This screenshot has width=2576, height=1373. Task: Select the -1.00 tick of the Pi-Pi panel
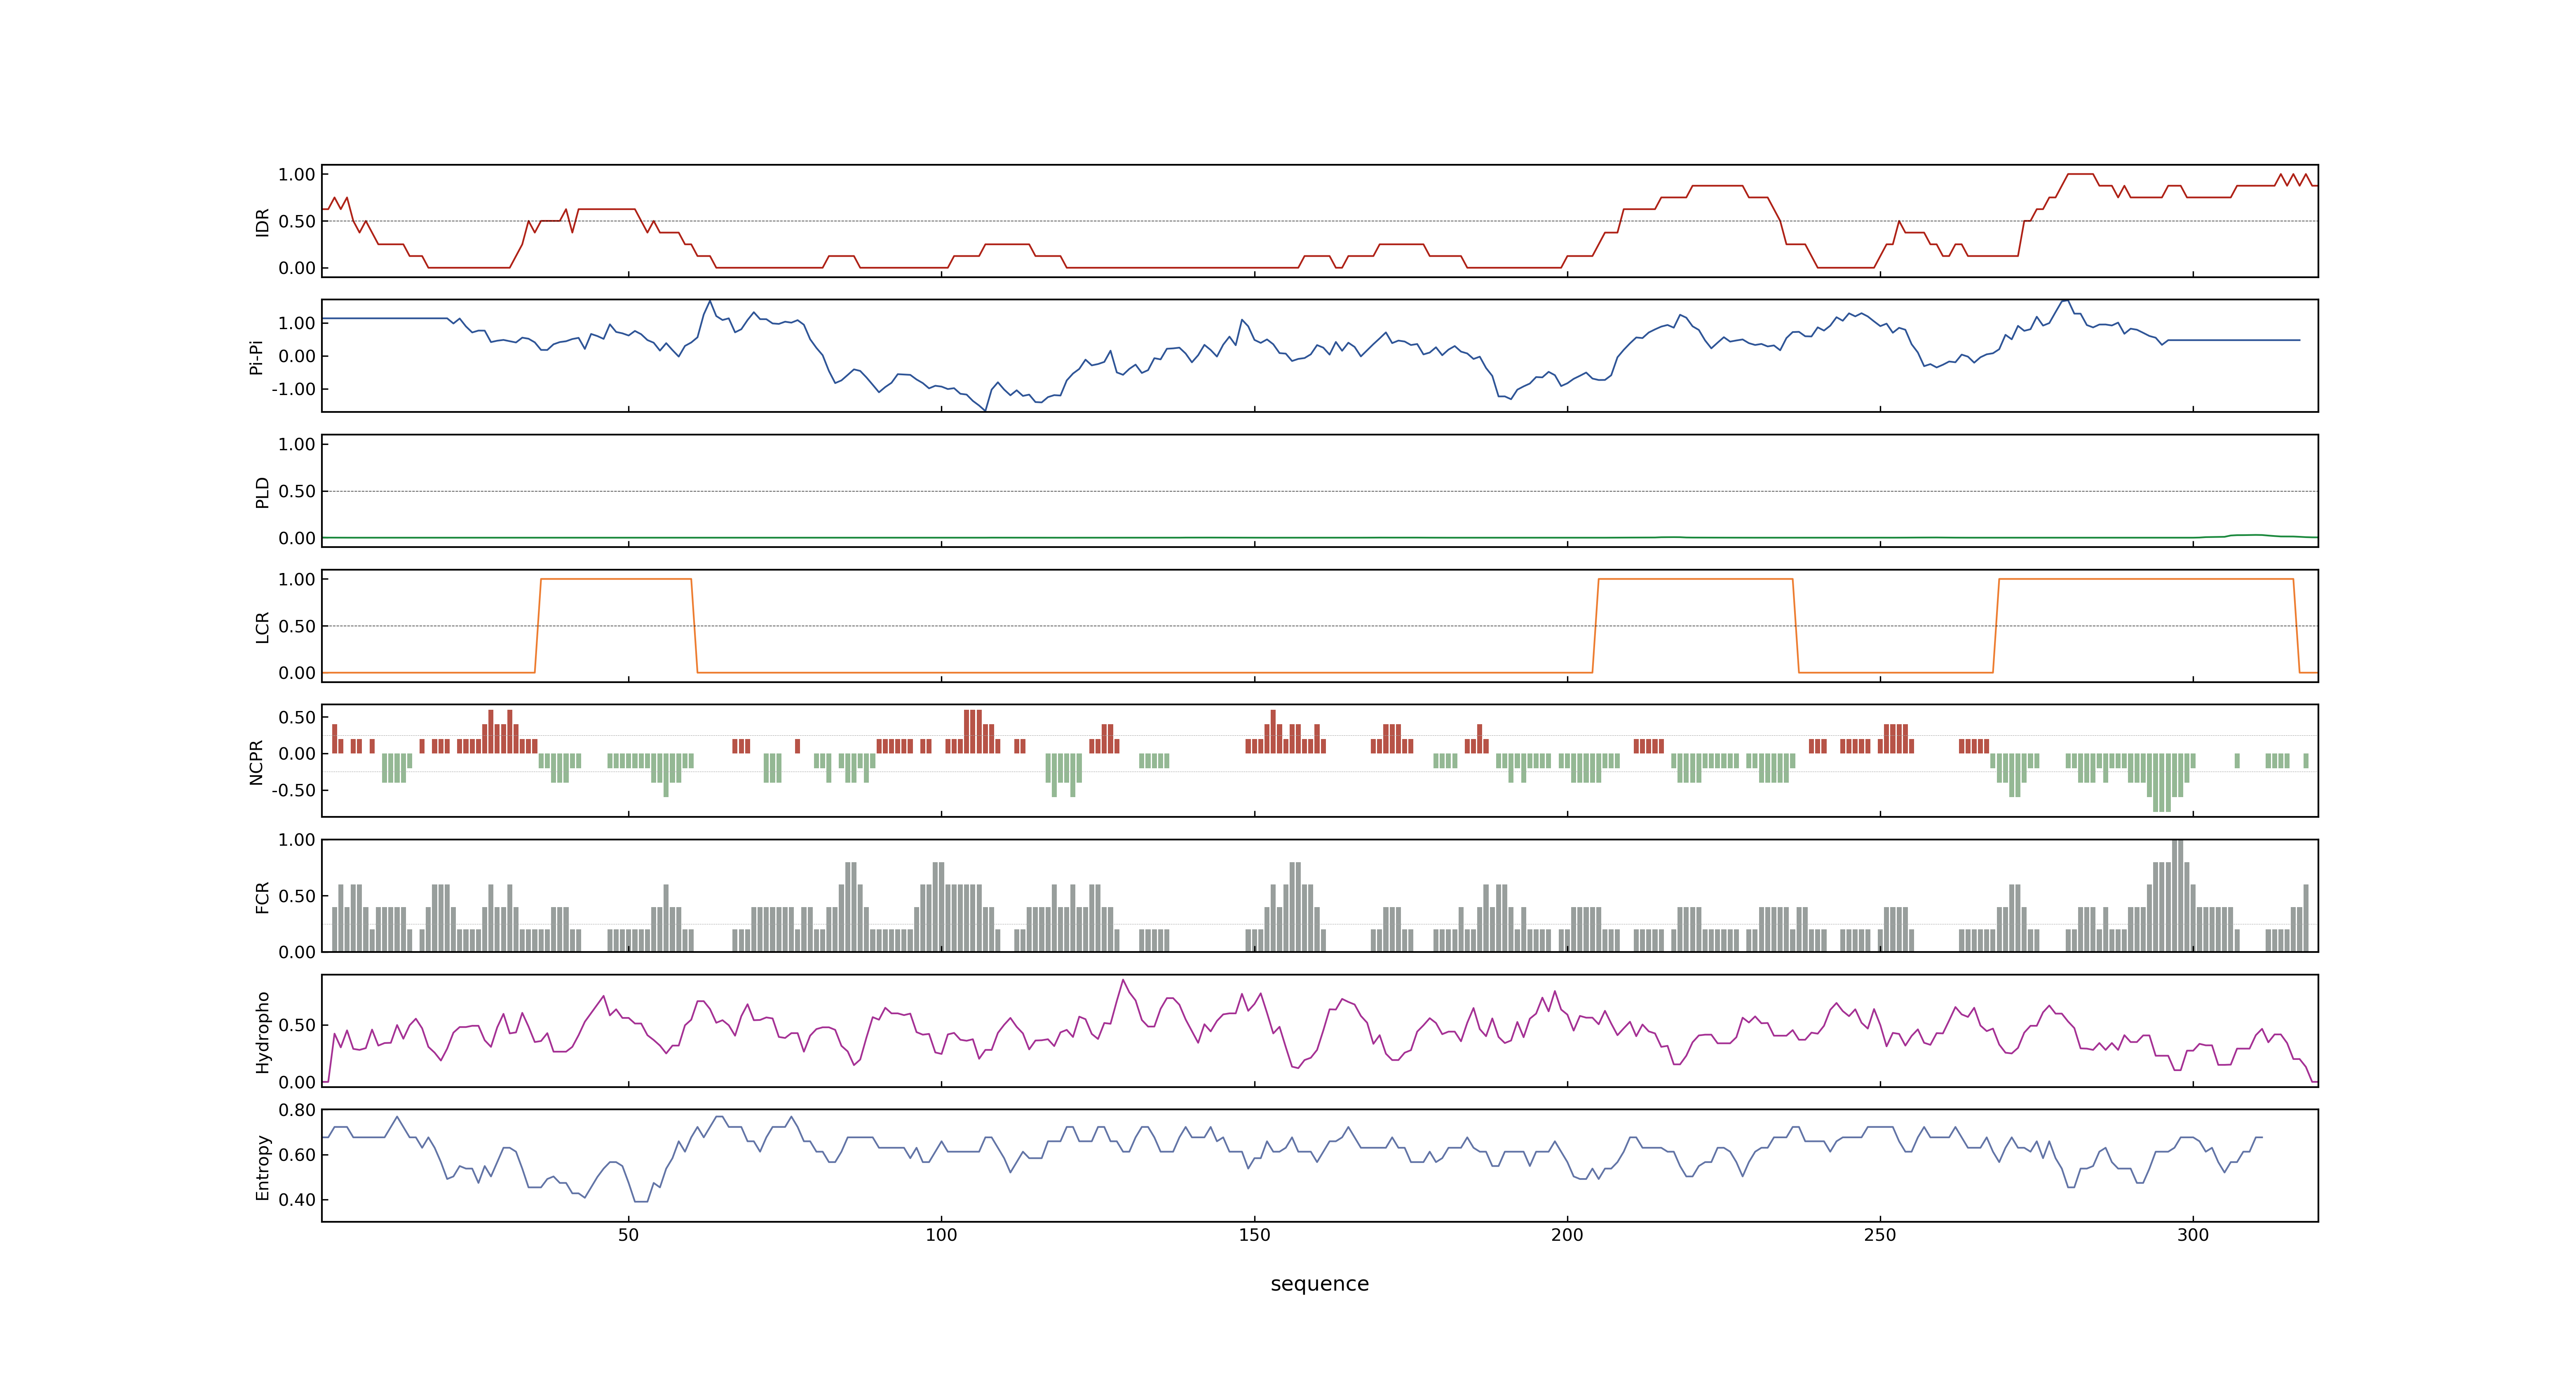coord(293,390)
